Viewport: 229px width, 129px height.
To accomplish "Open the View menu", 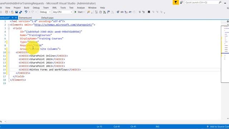I will coord(8,8).
